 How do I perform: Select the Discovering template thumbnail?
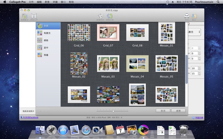(x=79, y=95)
